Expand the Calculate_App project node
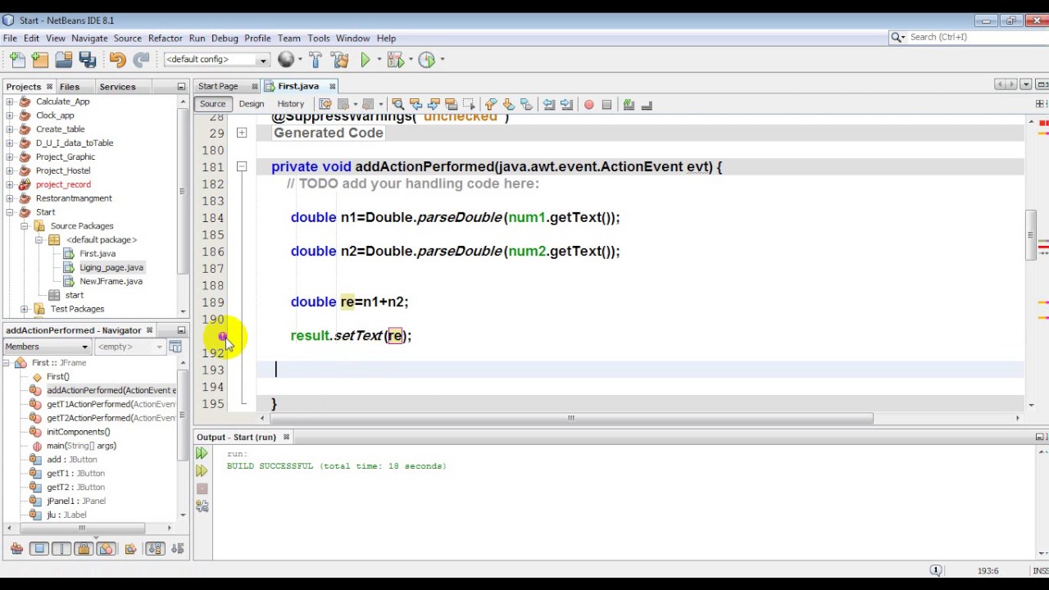Image resolution: width=1049 pixels, height=590 pixels. click(x=9, y=102)
